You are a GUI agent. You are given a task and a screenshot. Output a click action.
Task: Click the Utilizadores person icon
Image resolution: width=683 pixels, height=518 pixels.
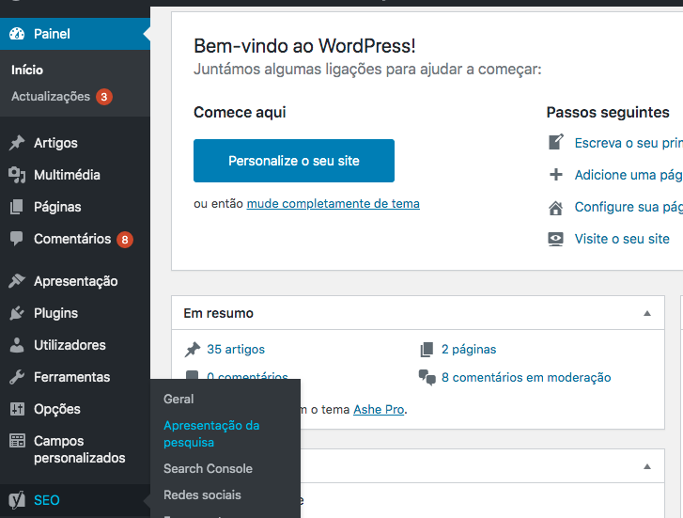pos(17,345)
